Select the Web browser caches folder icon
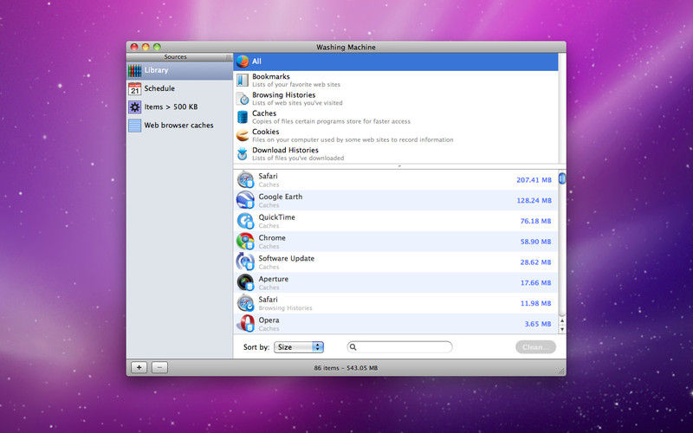 (134, 126)
